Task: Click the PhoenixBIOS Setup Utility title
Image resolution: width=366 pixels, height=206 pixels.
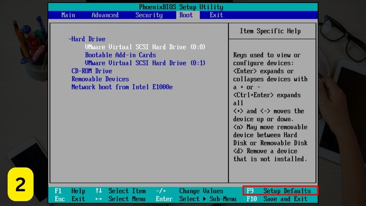Action: point(181,7)
